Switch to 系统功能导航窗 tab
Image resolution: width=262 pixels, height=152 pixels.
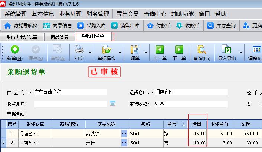click(22, 37)
